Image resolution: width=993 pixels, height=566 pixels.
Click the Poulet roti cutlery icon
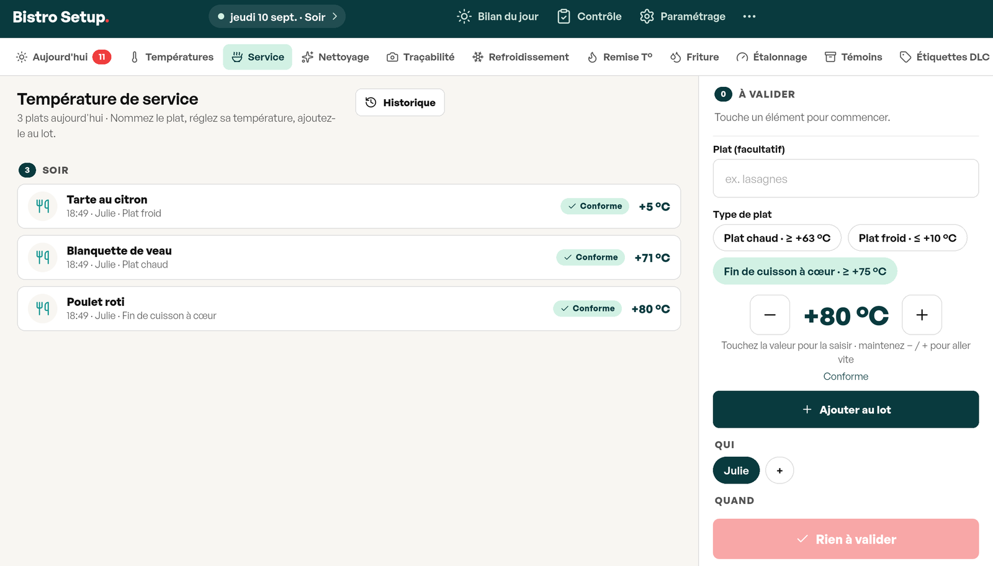(43, 308)
